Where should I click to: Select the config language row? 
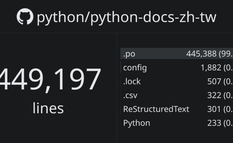coord(177,68)
